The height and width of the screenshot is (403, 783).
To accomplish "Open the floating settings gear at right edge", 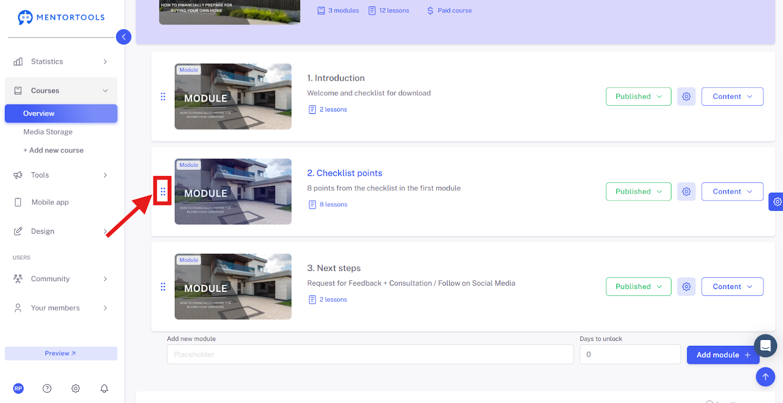I will pyautogui.click(x=777, y=201).
